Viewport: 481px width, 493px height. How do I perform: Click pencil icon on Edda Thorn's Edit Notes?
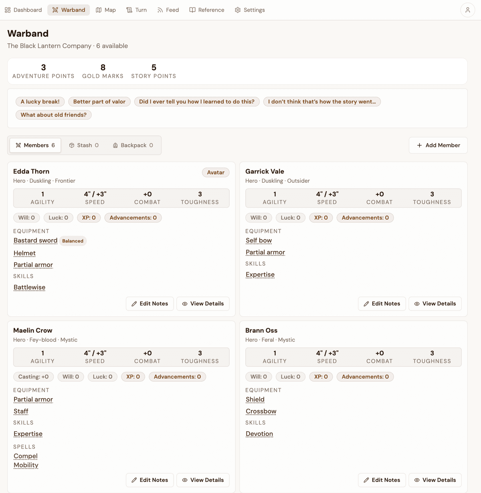(134, 304)
